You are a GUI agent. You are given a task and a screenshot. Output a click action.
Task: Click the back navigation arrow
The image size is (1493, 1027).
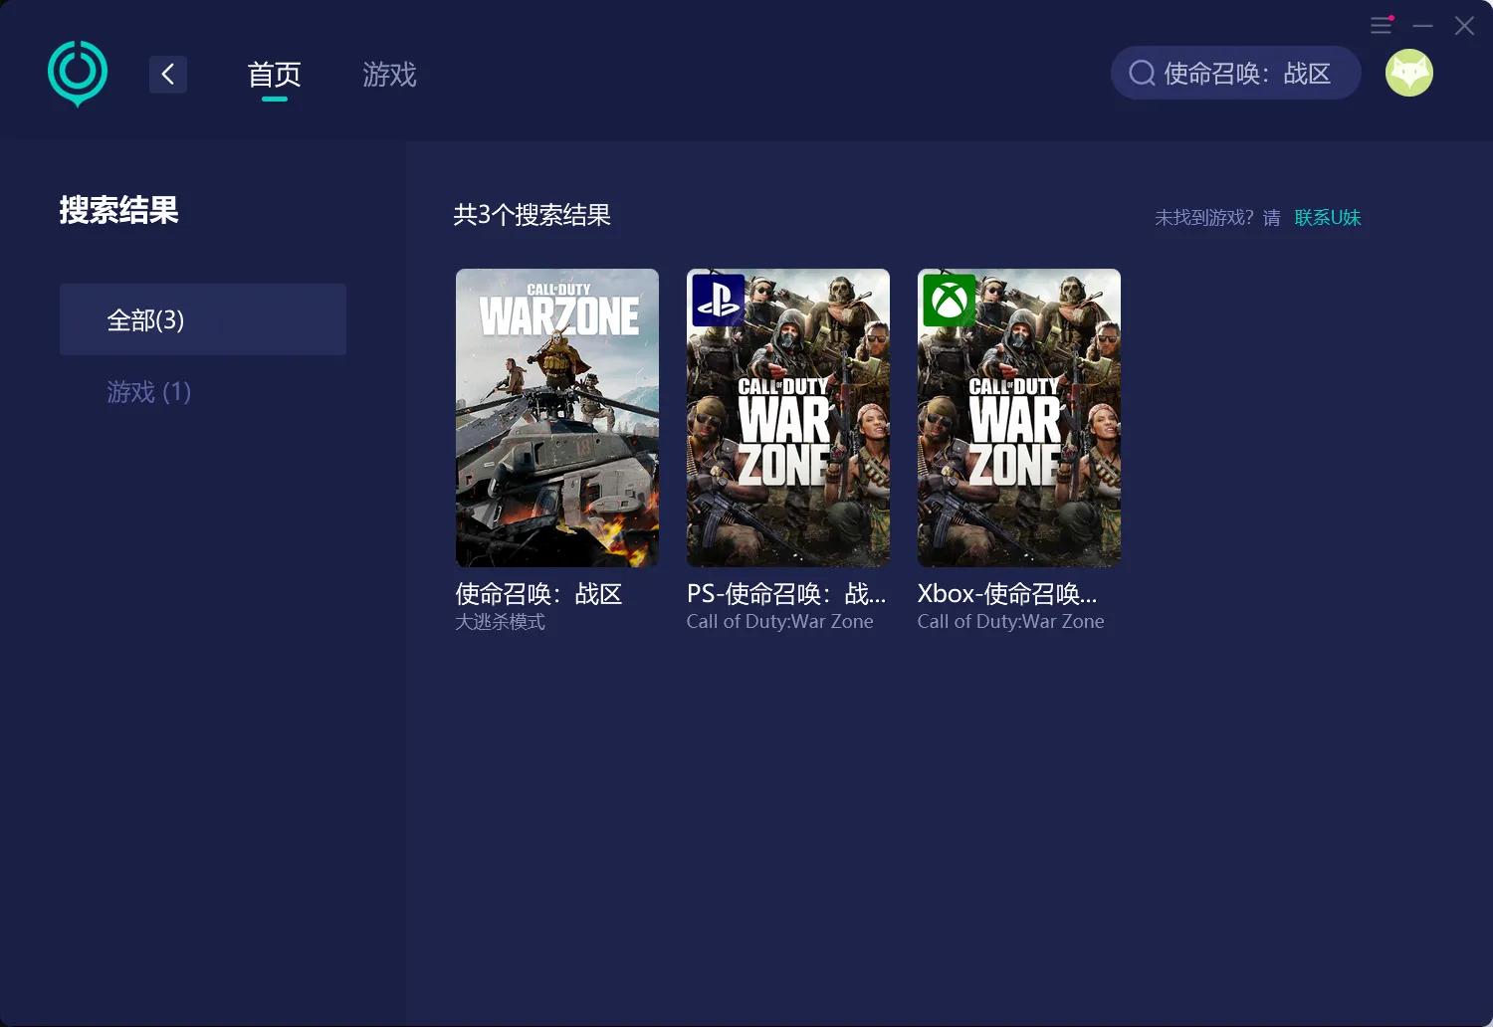coord(167,74)
